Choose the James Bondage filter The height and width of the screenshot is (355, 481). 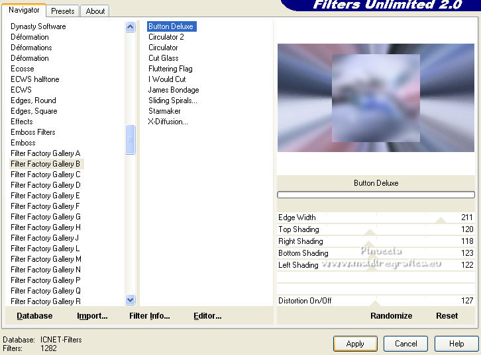click(x=174, y=90)
